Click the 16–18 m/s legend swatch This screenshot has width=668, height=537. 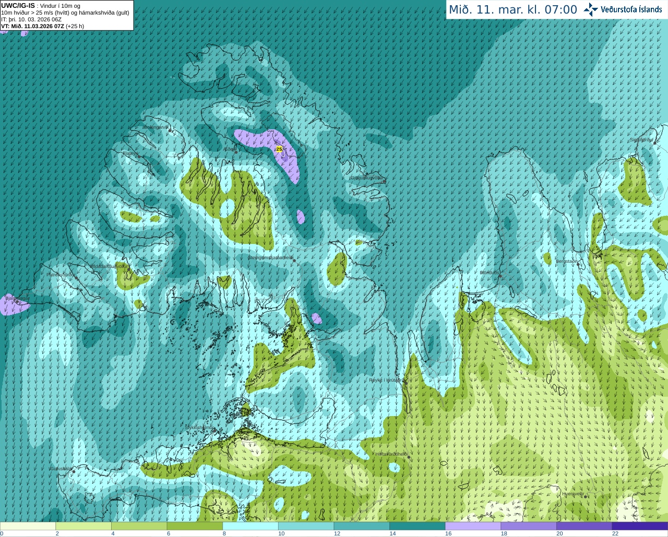[473, 526]
